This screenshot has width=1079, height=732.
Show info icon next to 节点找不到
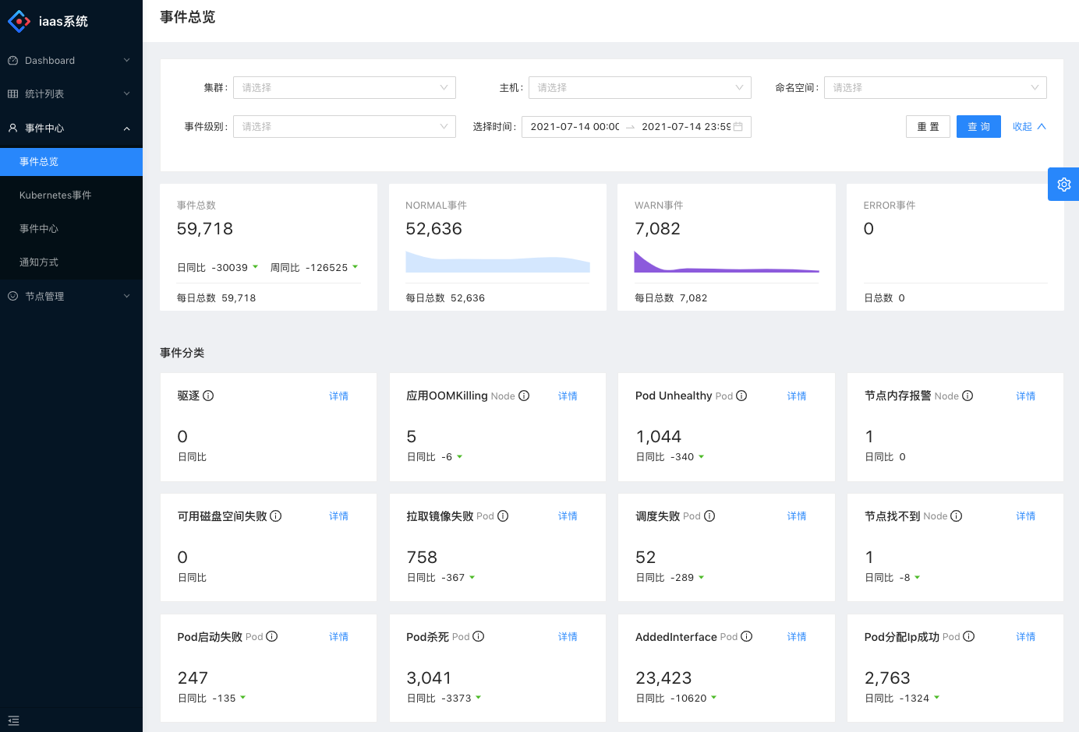pyautogui.click(x=957, y=516)
